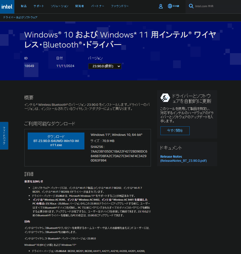Open the 開発者 menu
241x254 pixels.
point(80,6)
